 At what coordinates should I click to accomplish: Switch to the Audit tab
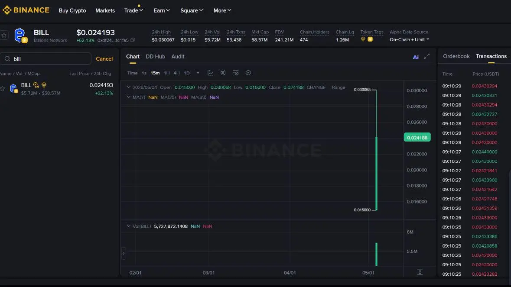pyautogui.click(x=178, y=57)
